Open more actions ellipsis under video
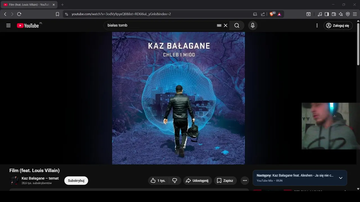This screenshot has height=202, width=360. [245, 181]
